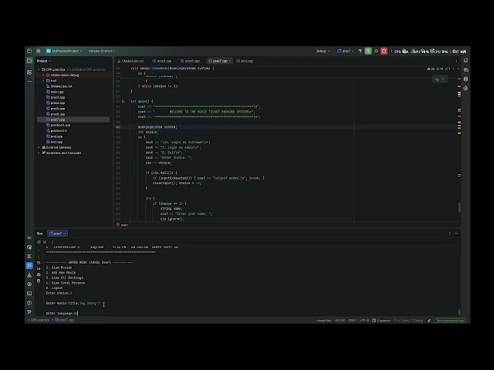Open the Version Control menu
The width and height of the screenshot is (494, 370).
tap(101, 51)
